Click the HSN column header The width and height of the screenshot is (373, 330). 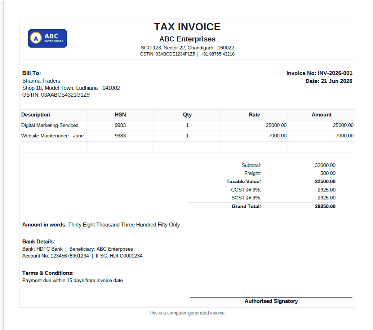pyautogui.click(x=120, y=115)
